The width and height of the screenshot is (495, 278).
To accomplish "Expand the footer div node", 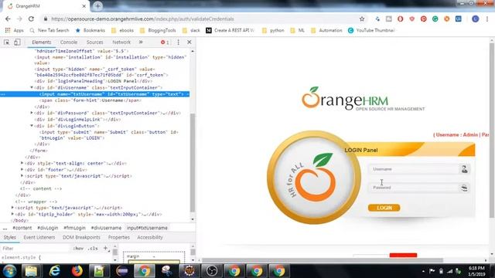I will coord(22,169).
